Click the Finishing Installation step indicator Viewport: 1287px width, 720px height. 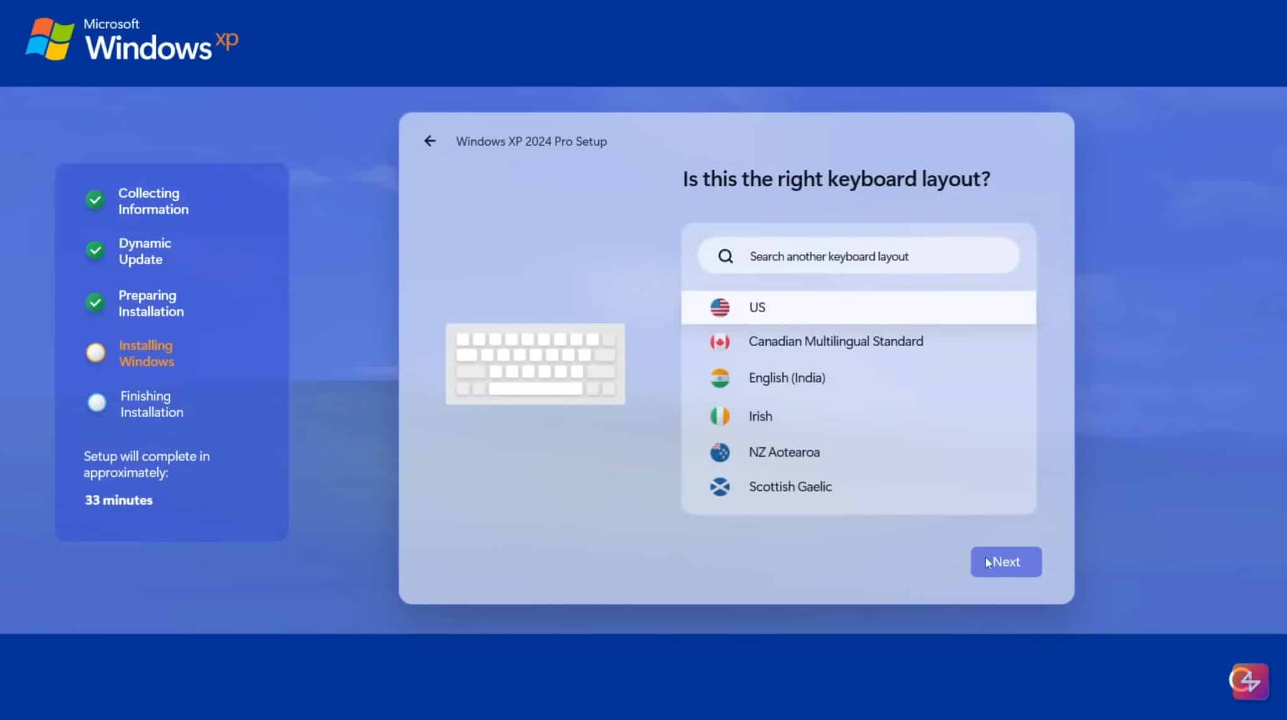click(97, 403)
